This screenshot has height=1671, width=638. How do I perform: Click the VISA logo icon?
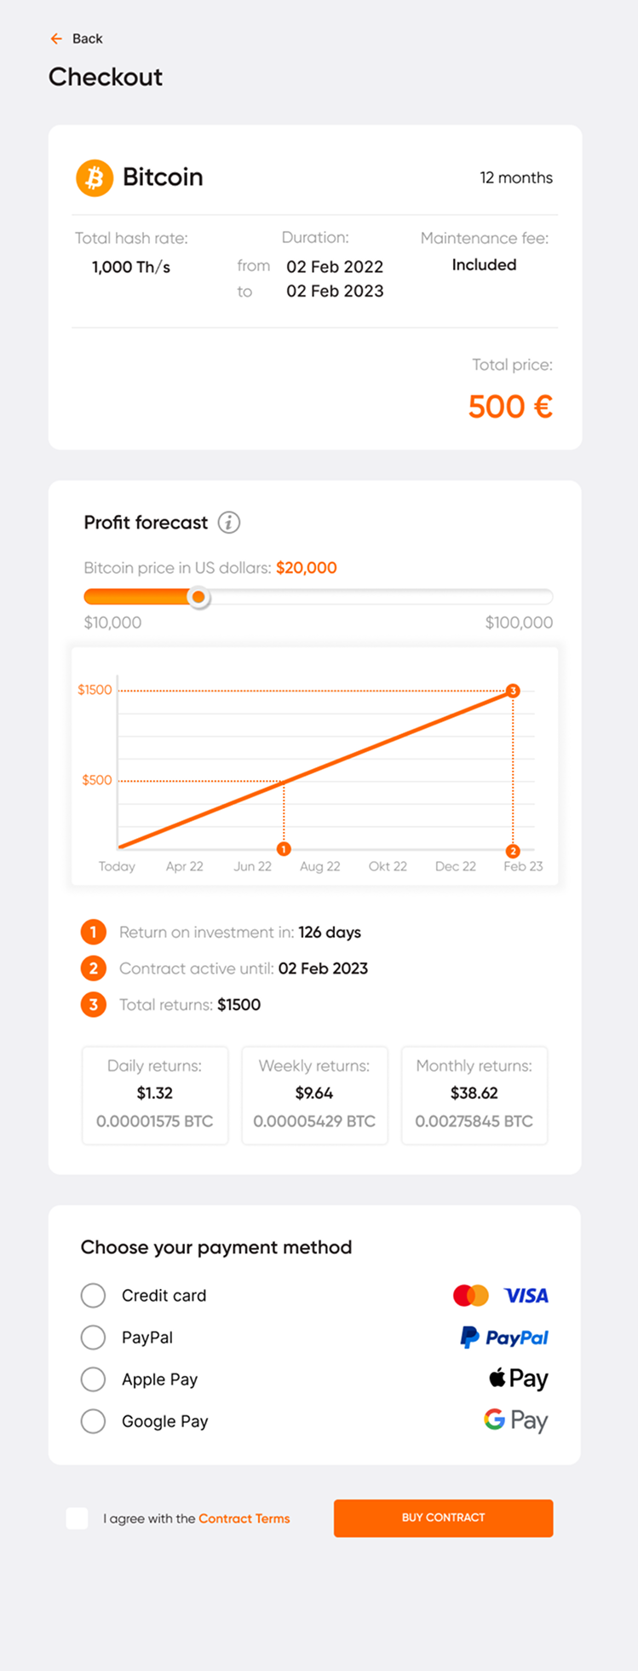coord(526,1296)
